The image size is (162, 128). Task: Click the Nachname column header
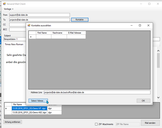[x=59, y=33]
